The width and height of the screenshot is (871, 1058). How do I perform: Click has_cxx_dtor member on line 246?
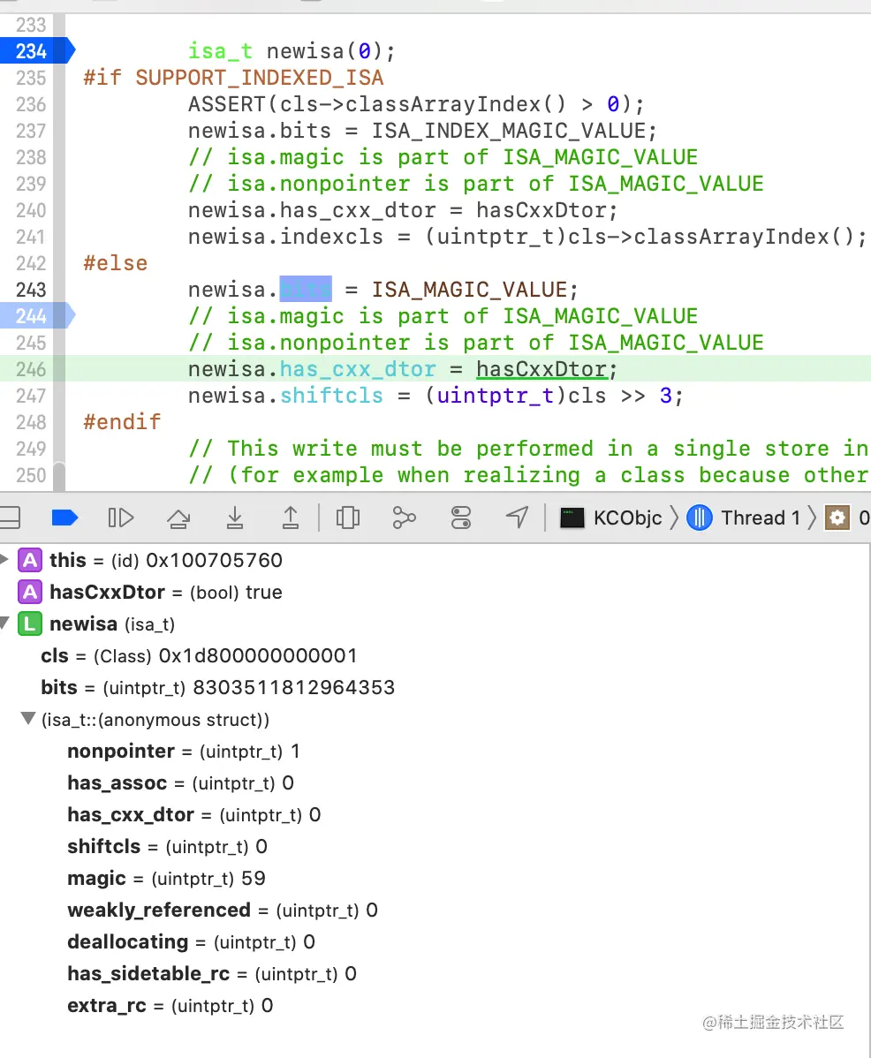pyautogui.click(x=358, y=369)
